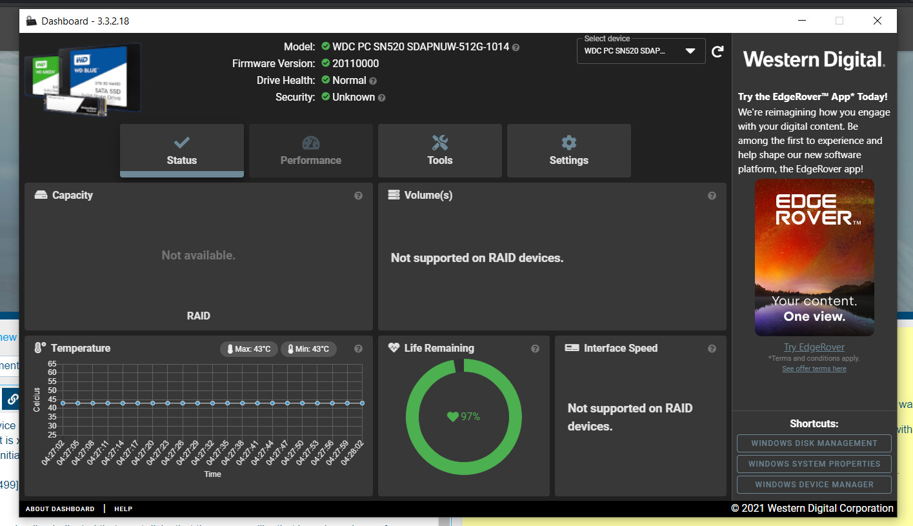Minimize the Dashboard window

coord(801,21)
